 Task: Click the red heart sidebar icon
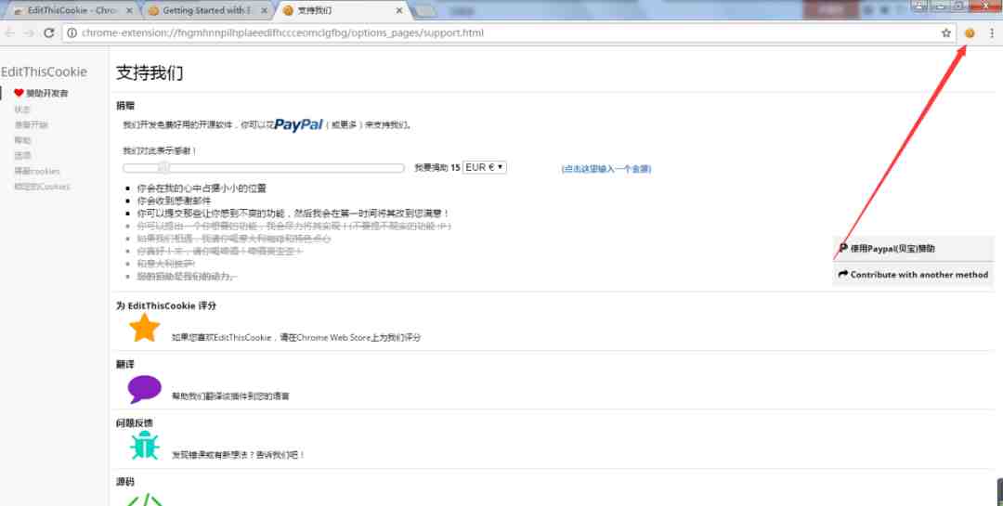pyautogui.click(x=19, y=93)
